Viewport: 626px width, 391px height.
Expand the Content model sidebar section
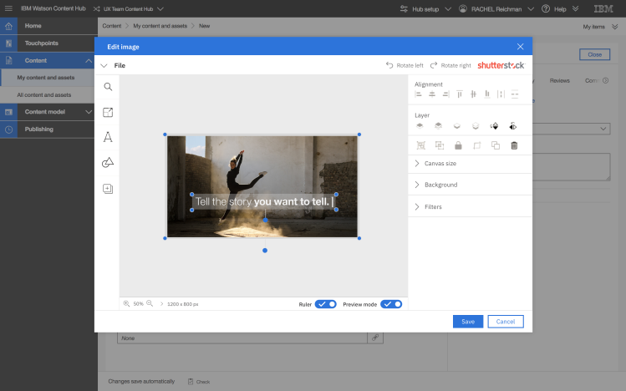(89, 112)
